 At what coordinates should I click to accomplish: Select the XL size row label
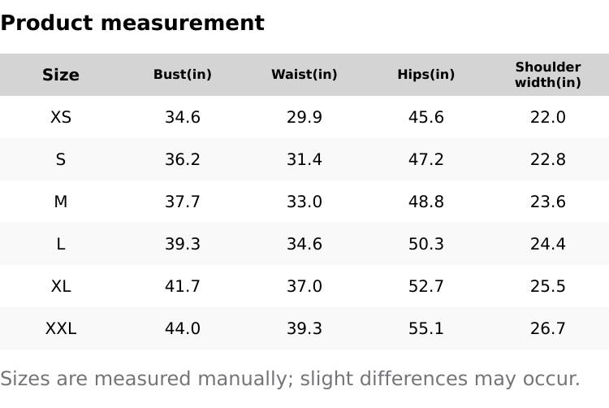pyautogui.click(x=61, y=286)
